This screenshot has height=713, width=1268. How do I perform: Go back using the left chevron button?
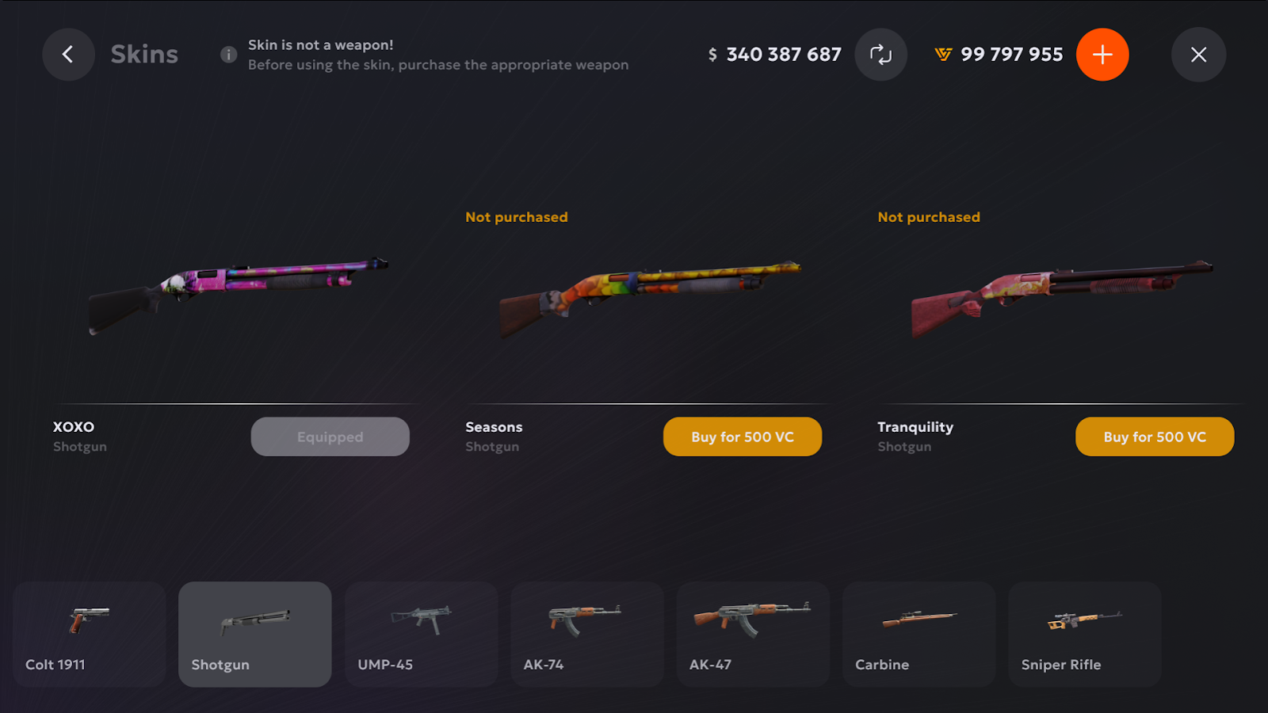click(68, 55)
